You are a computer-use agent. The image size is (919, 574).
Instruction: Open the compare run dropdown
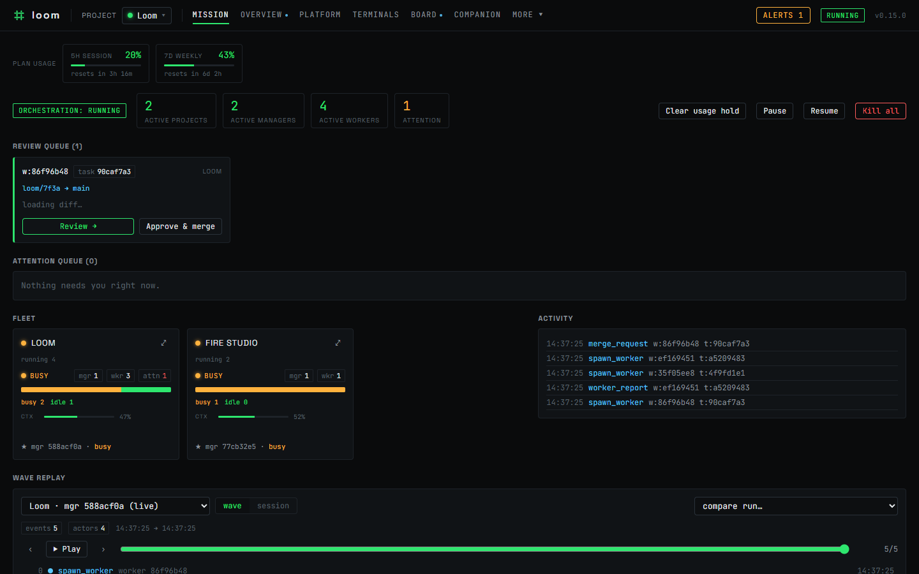pyautogui.click(x=796, y=506)
